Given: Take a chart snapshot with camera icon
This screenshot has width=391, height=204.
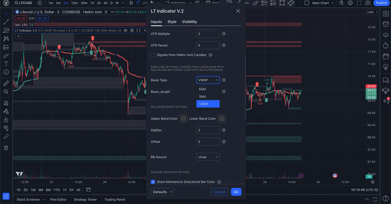Looking at the screenshot, I should click(x=368, y=3).
